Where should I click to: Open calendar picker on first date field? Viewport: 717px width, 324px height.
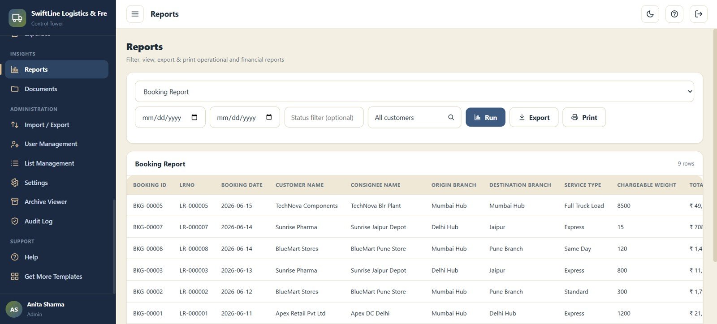pos(194,117)
